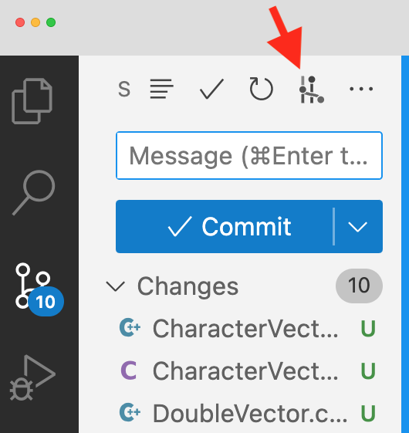Screen dimensions: 409x433
Task: Open the Run and Debug view
Action: pos(32,377)
